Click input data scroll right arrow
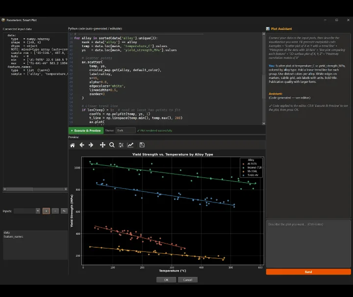The image size is (353, 297). 66,189
